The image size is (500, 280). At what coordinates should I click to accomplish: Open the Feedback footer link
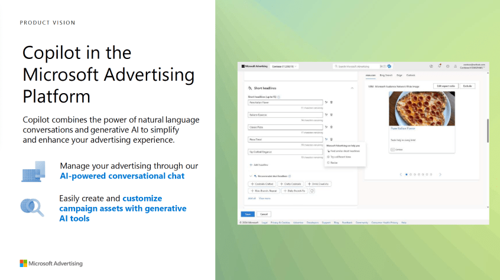click(348, 222)
